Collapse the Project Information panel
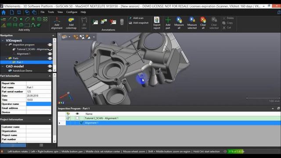Image resolution: width=281 pixels, height=158 pixels. coord(50,119)
